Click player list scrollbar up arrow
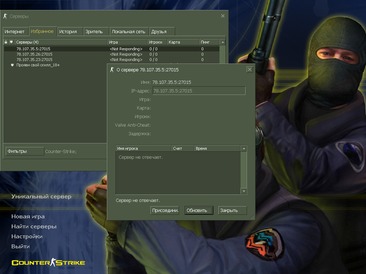Image resolution: width=366 pixels, height=274 pixels. (x=244, y=148)
